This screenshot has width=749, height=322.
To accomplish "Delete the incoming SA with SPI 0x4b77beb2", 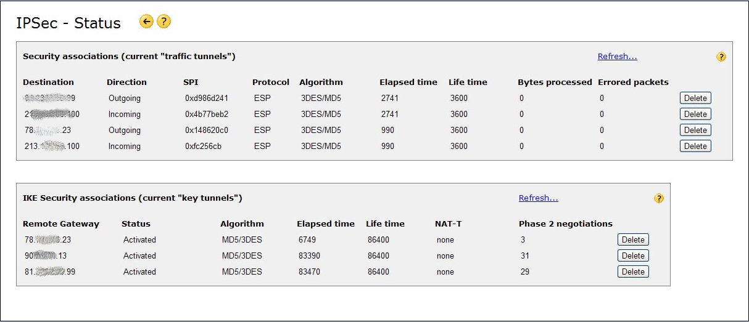I will pos(695,114).
